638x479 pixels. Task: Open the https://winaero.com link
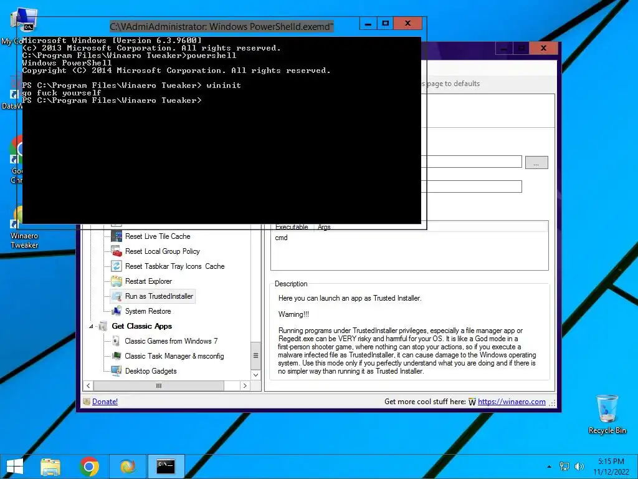tap(512, 402)
